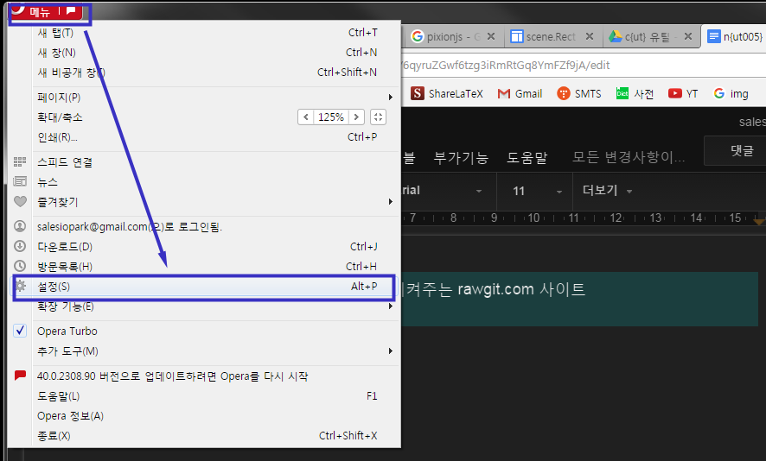The image size is (766, 461).
Task: Click the history clock icon
Action: click(x=20, y=266)
